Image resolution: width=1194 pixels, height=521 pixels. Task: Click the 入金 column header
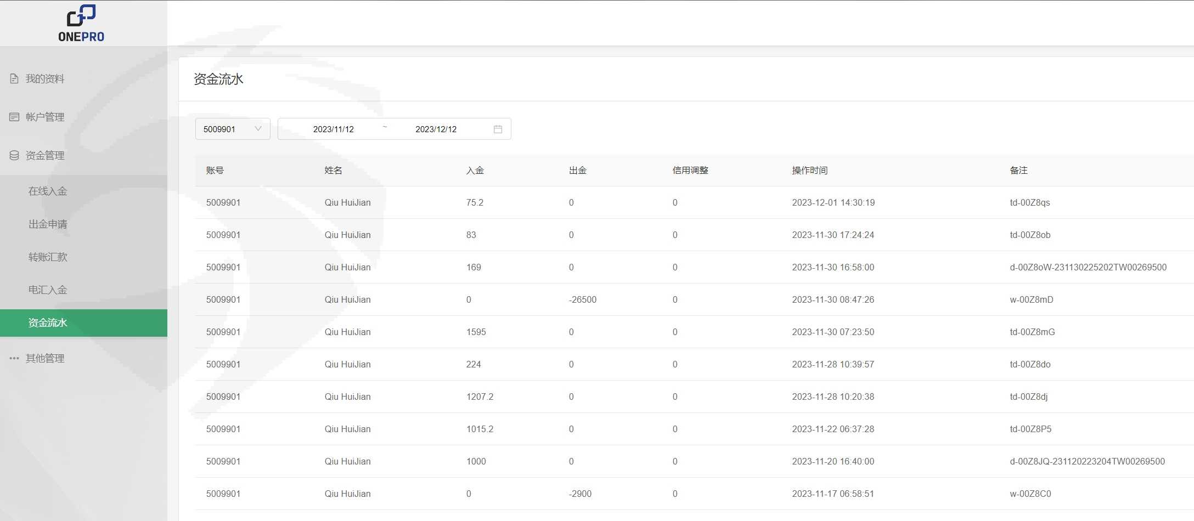(475, 171)
